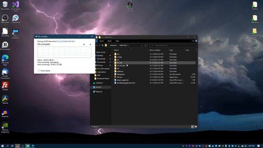The width and height of the screenshot is (263, 148).
Task: Open Visual Studio 2019 desktop icon
Action: coord(16,6)
